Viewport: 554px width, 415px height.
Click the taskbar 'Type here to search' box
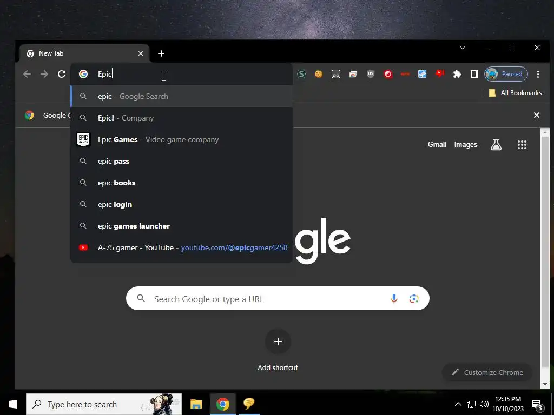pyautogui.click(x=103, y=404)
